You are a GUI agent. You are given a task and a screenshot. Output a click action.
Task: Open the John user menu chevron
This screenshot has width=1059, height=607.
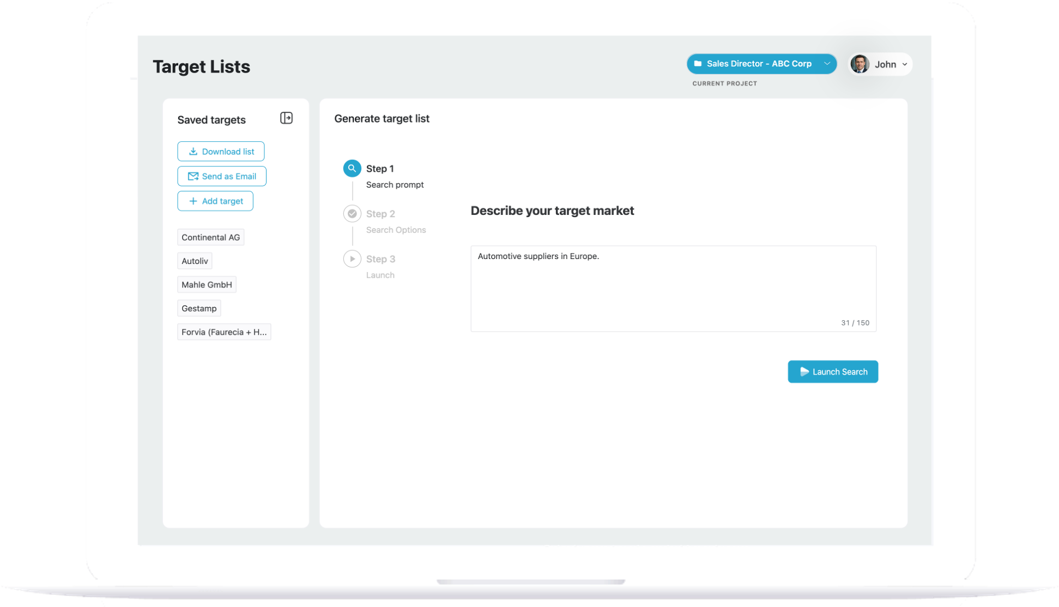(905, 64)
